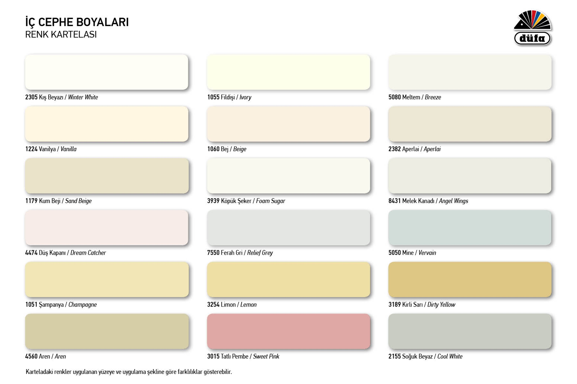
Task: Click the Angel Wings swatch
Action: [470, 176]
